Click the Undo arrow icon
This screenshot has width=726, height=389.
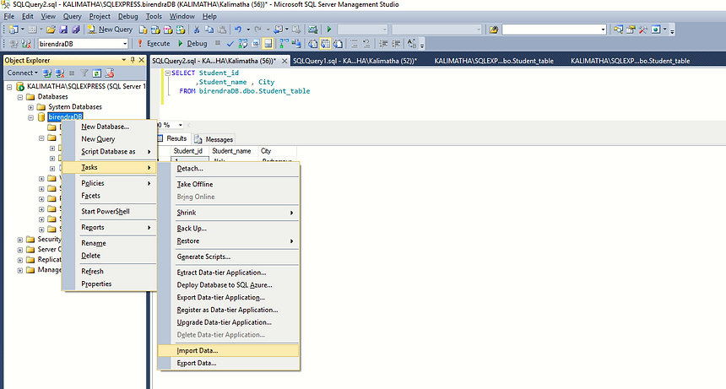(238, 30)
